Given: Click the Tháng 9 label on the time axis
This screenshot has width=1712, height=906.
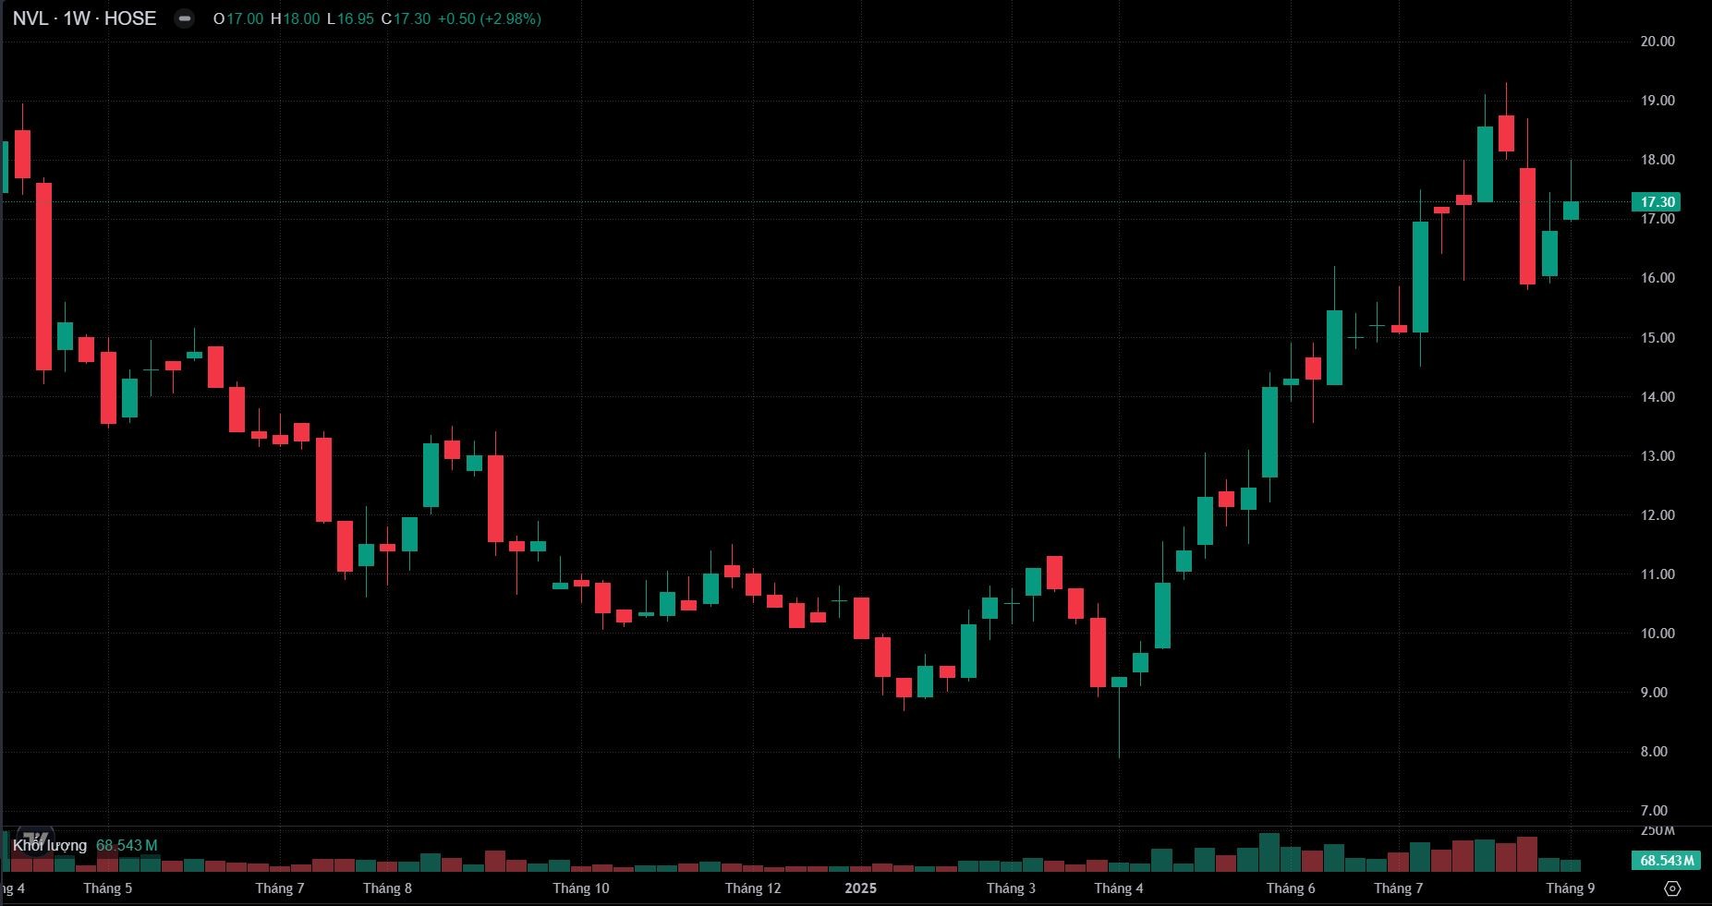Looking at the screenshot, I should (x=1570, y=888).
